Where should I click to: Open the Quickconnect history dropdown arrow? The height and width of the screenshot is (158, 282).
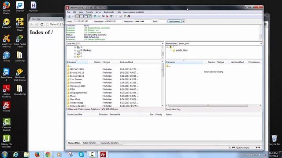click(x=183, y=22)
